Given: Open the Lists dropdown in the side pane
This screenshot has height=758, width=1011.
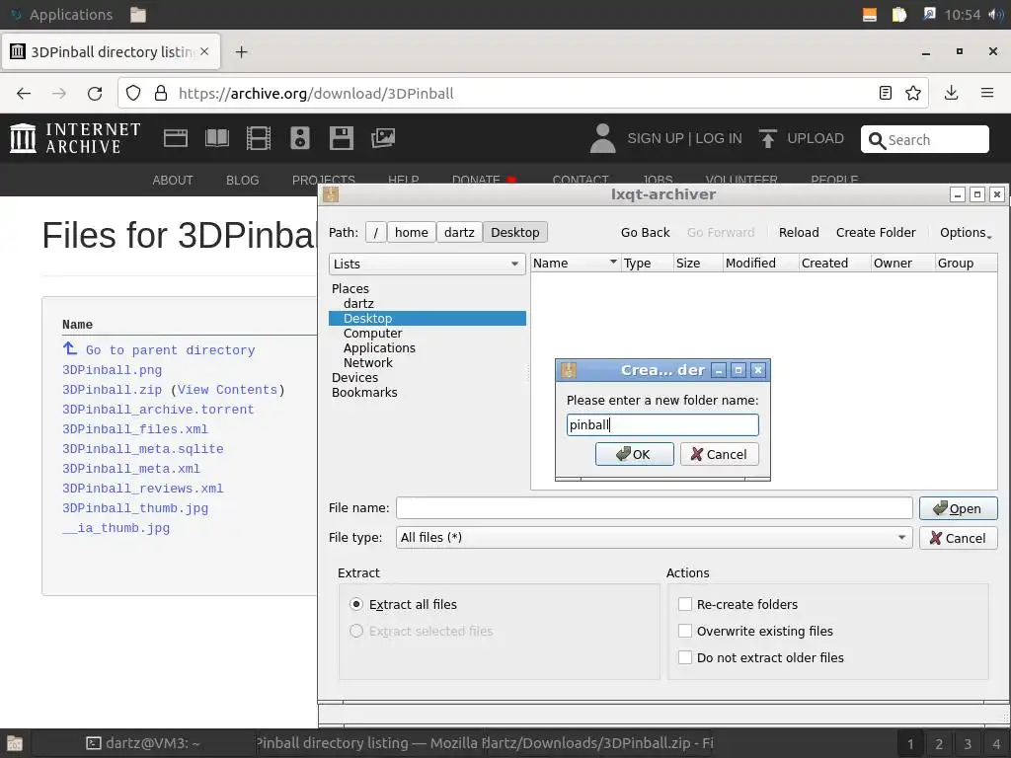Looking at the screenshot, I should pos(428,264).
